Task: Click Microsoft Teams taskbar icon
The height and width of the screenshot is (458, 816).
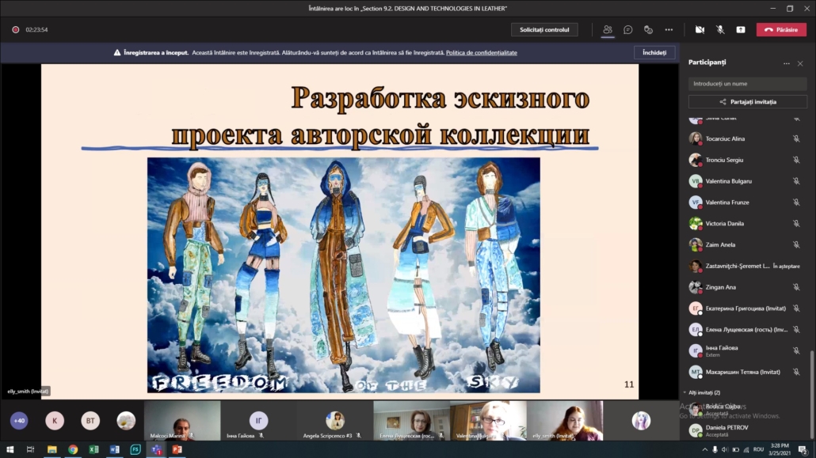Action: [156, 449]
